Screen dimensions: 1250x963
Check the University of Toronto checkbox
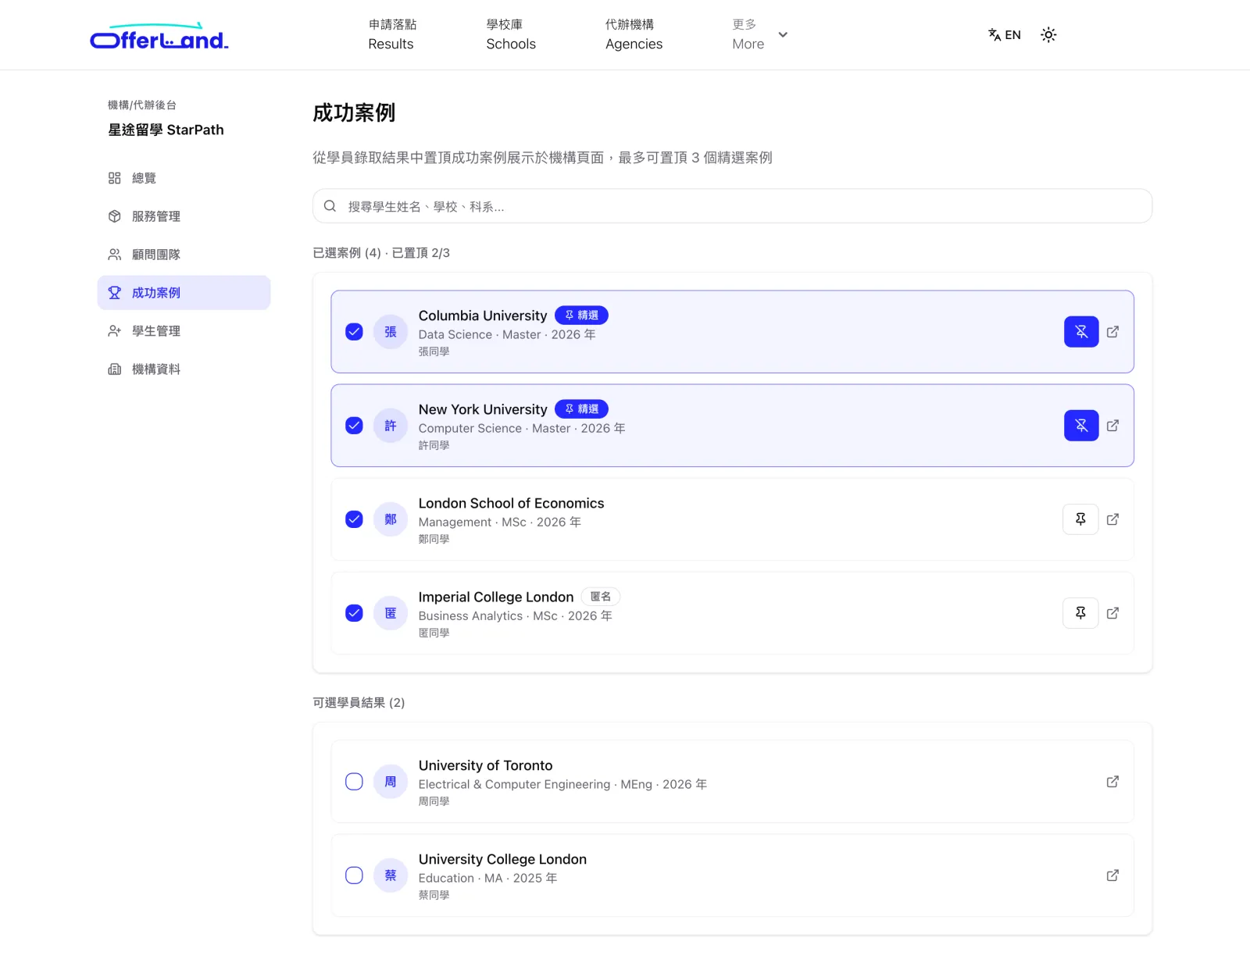(x=354, y=782)
